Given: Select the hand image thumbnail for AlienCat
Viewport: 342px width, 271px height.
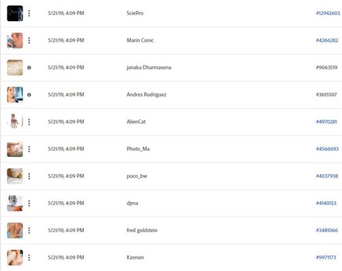Looking at the screenshot, I should point(15,122).
